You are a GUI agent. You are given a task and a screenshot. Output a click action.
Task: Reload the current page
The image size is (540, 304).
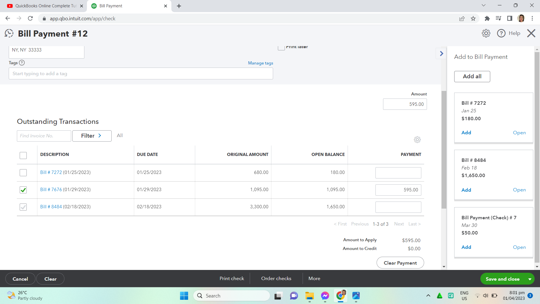coord(30,18)
